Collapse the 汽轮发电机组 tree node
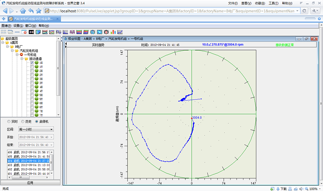The width and height of the screenshot is (323, 191). coord(12,51)
